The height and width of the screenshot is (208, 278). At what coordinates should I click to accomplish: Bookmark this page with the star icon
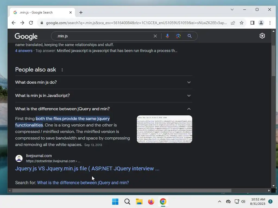241,23
